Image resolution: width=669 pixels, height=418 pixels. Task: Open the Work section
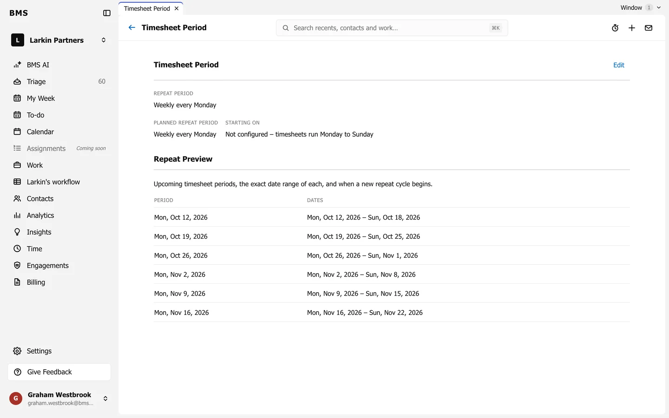point(59,165)
